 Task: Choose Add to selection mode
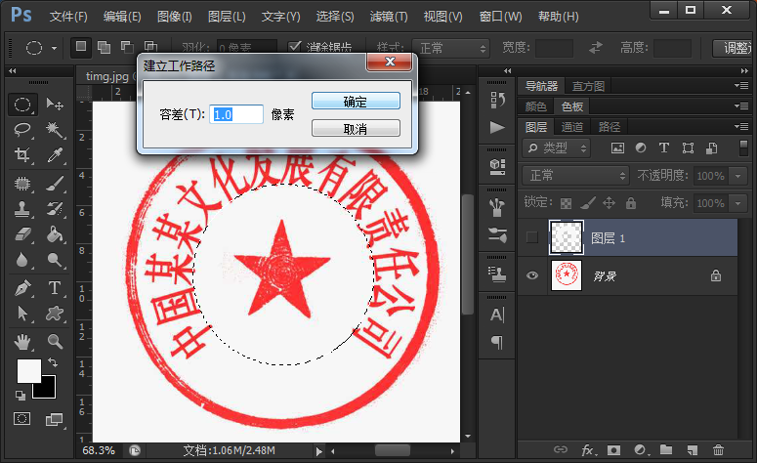click(104, 47)
